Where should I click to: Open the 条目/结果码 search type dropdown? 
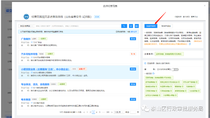click(x=26, y=26)
